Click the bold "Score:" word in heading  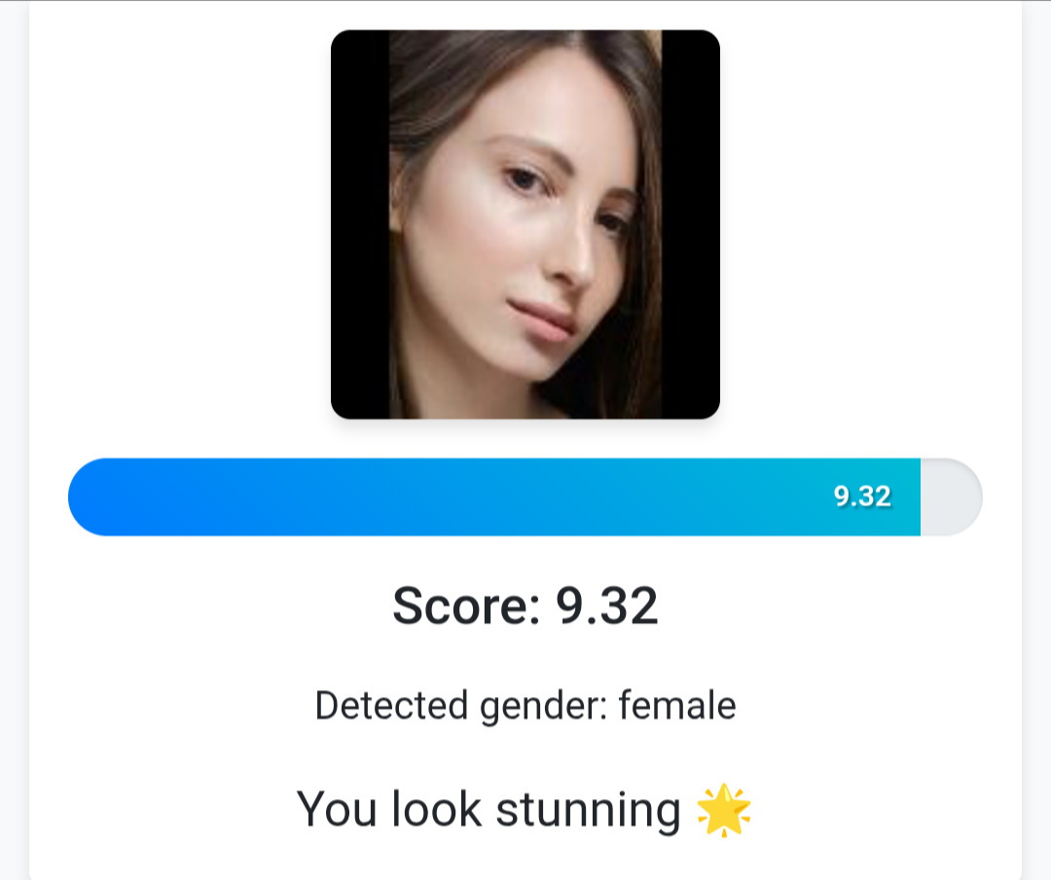click(466, 605)
